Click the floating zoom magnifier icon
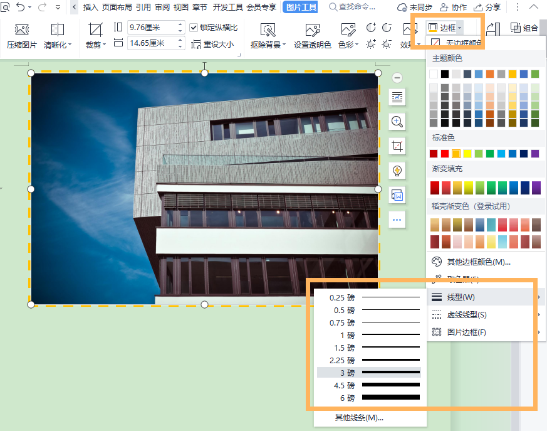 coord(397,122)
